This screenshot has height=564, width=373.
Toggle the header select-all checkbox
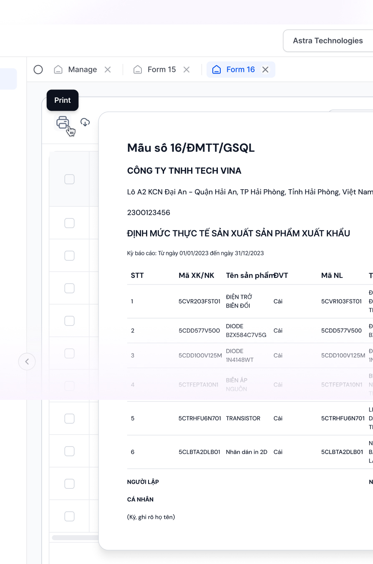(69, 179)
